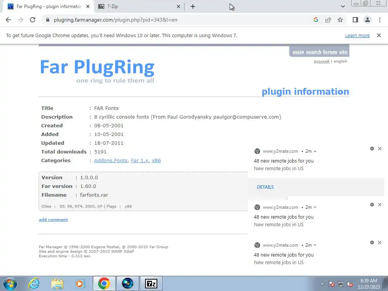388x291 pixels.
Task: Open the site navigation link
Action: [x=343, y=52]
